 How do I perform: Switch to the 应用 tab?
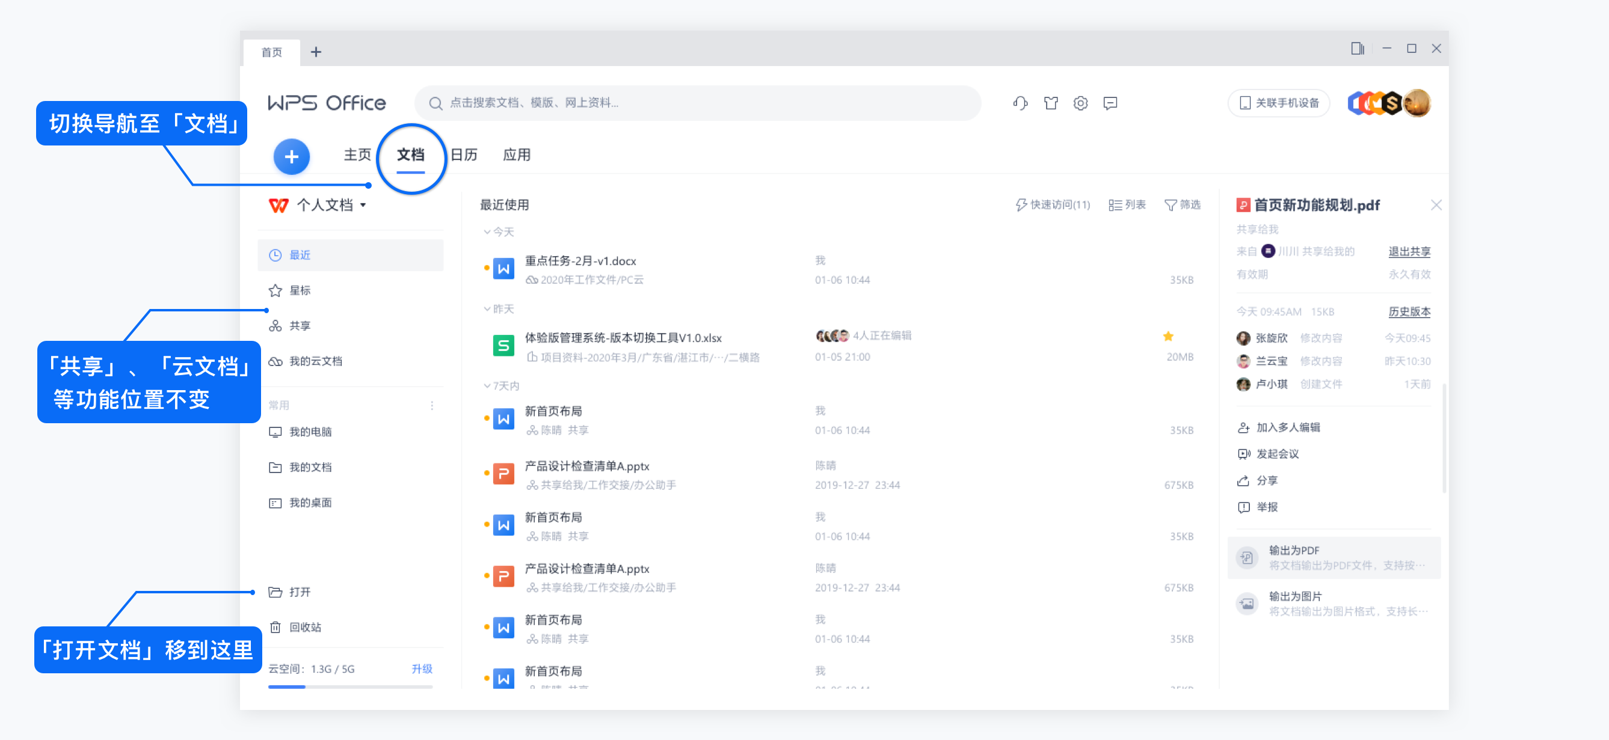coord(517,155)
